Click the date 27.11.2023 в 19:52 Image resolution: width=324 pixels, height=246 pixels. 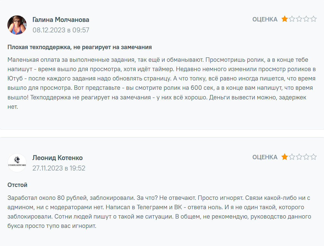(59, 168)
